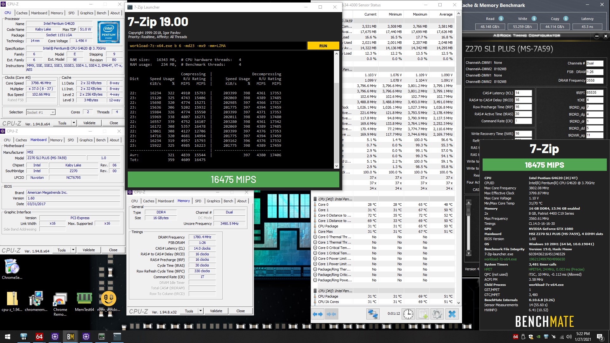Expand Tools dropdown arrow in Mainboard CPU-Z window
The width and height of the screenshot is (610, 343).
[73, 250]
